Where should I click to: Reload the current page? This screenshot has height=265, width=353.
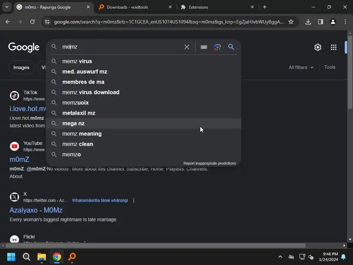pyautogui.click(x=32, y=22)
